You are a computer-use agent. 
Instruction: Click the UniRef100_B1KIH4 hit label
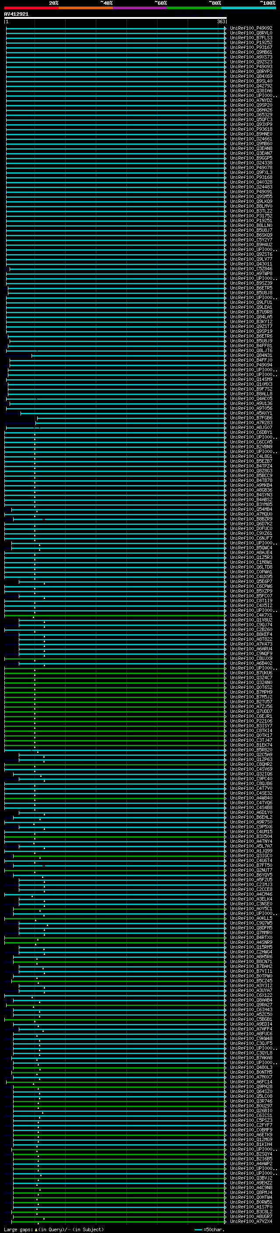click(251, 1144)
